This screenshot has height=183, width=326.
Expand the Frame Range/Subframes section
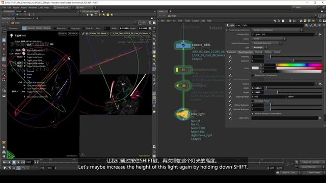(227, 30)
